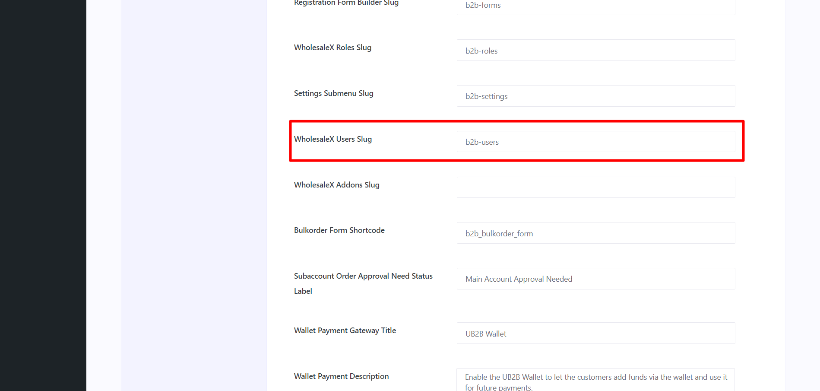
Task: Click the Bulkorder Form Shortcode input
Action: [x=596, y=233]
